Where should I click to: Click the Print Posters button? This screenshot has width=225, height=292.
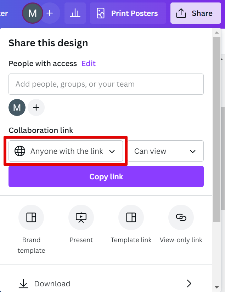[x=128, y=13]
